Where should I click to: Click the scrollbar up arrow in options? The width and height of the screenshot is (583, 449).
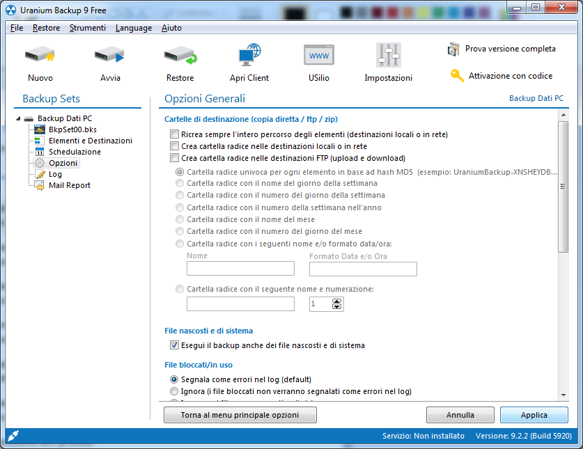point(563,116)
